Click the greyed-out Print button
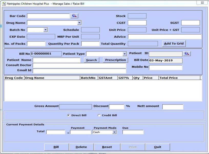The height and width of the screenshot is (154, 209). [x=133, y=147]
